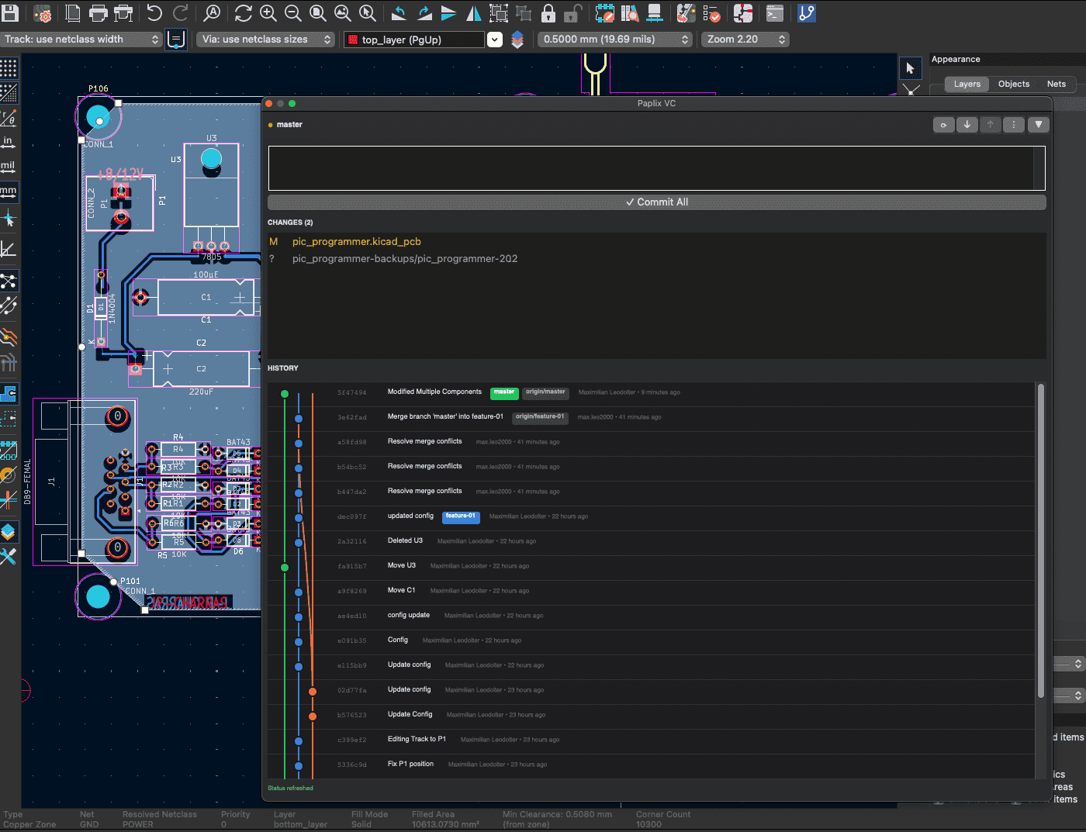Switch measurement units to inches

[x=11, y=142]
